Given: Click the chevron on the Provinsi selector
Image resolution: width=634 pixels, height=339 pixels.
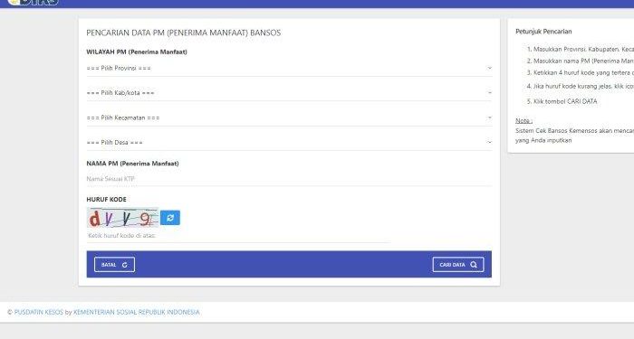Looking at the screenshot, I should pyautogui.click(x=489, y=68).
